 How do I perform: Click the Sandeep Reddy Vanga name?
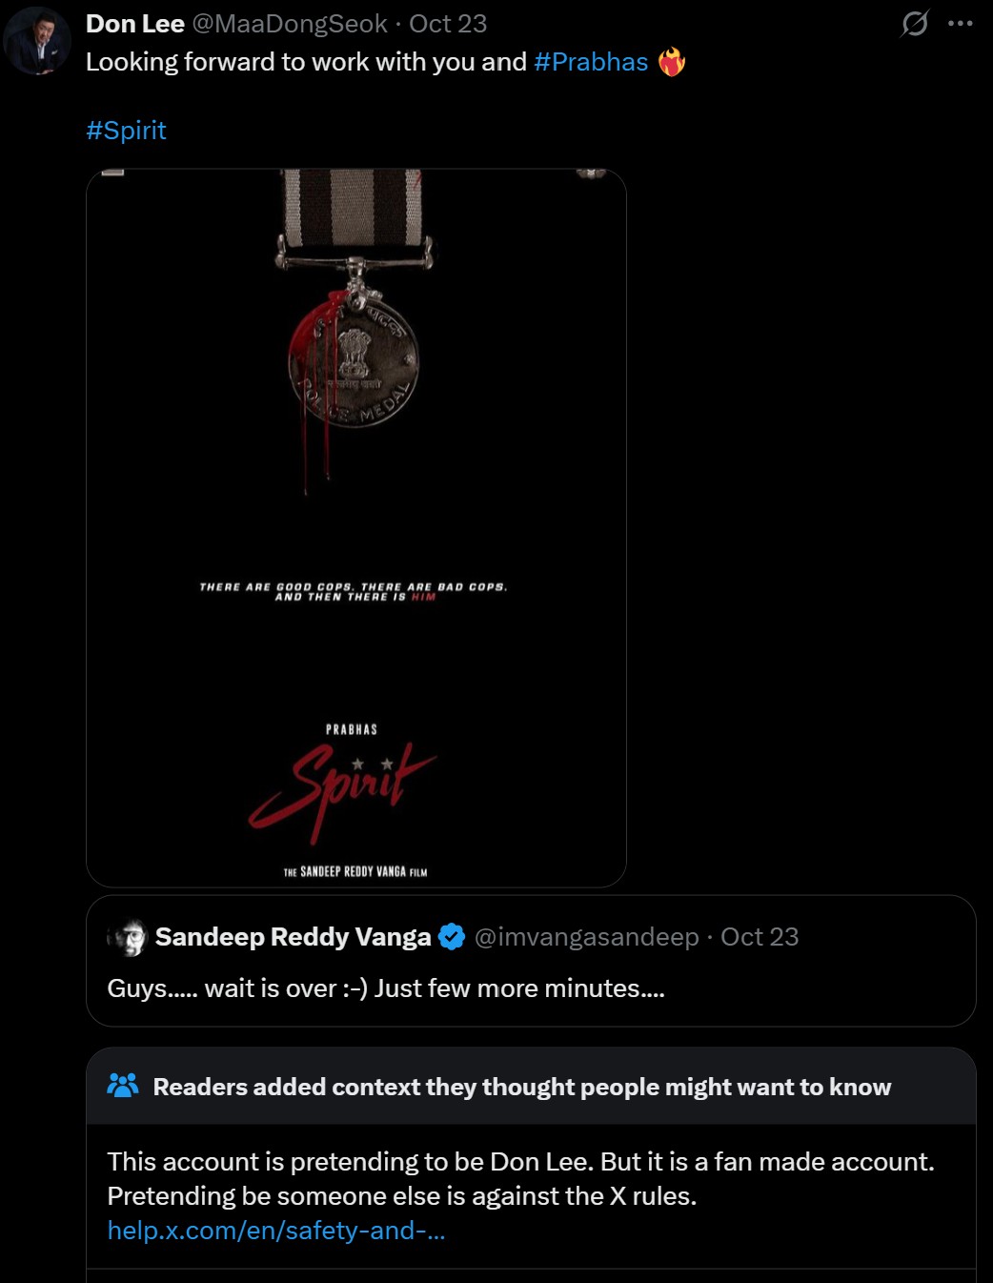(x=293, y=937)
